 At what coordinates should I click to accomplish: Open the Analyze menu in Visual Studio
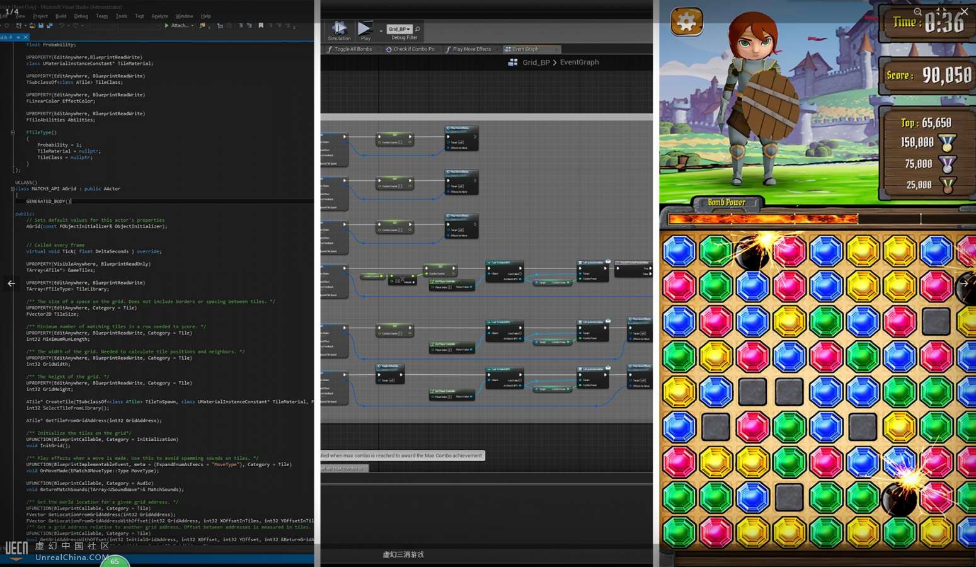[x=160, y=16]
